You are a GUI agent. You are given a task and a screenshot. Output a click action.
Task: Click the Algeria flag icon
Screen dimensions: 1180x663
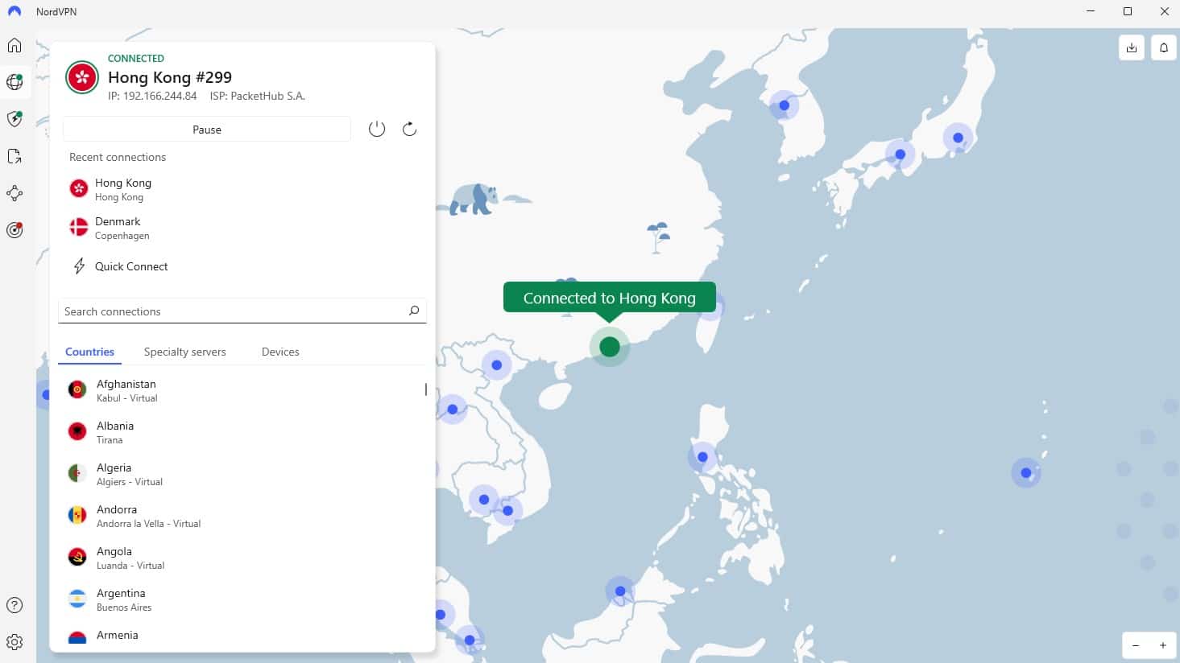(77, 474)
